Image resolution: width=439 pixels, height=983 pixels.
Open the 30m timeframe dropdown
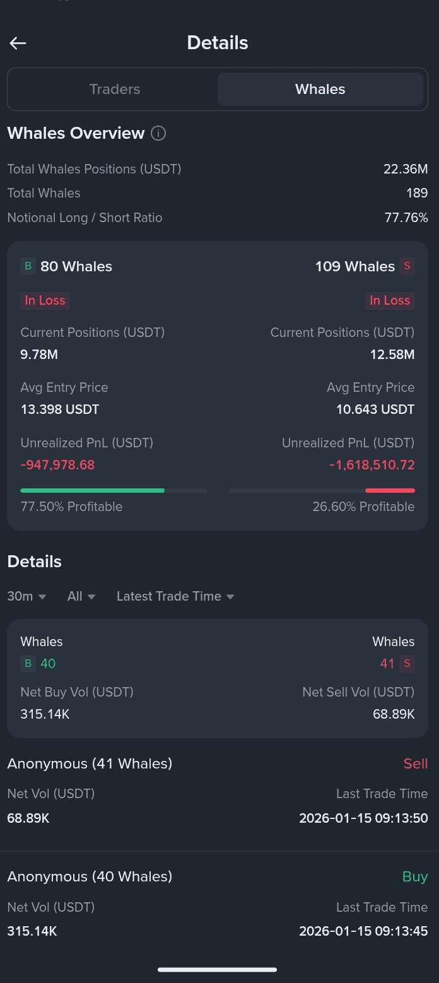(26, 596)
